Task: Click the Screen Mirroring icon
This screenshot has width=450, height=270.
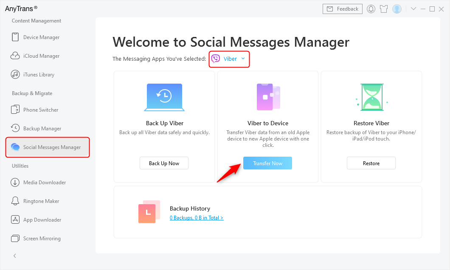Action: [15, 238]
